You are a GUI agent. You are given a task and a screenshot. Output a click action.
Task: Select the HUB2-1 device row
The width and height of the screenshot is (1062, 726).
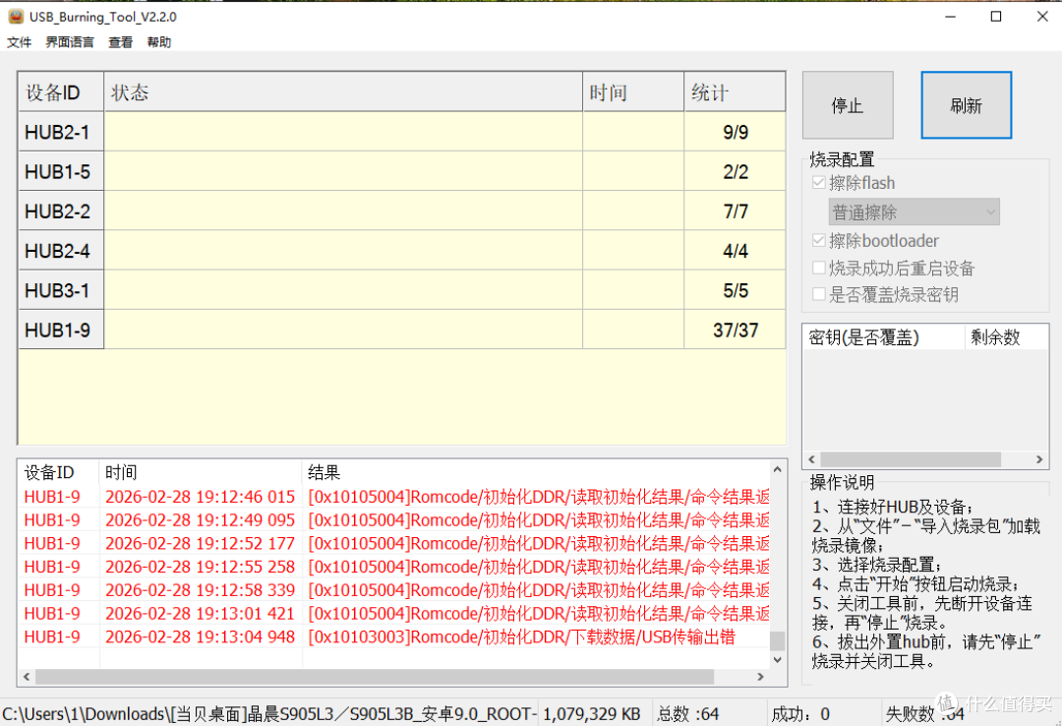click(x=401, y=132)
